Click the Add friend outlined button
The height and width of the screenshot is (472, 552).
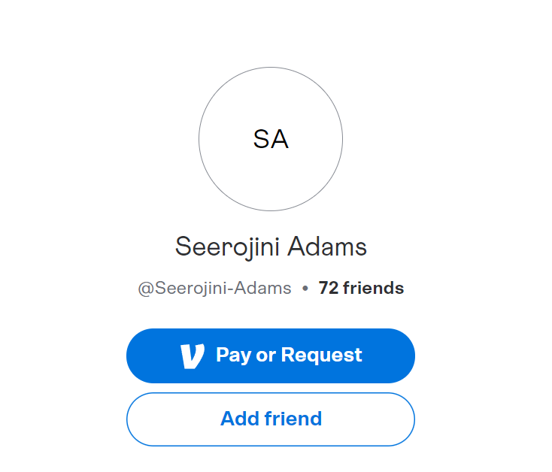(x=271, y=419)
